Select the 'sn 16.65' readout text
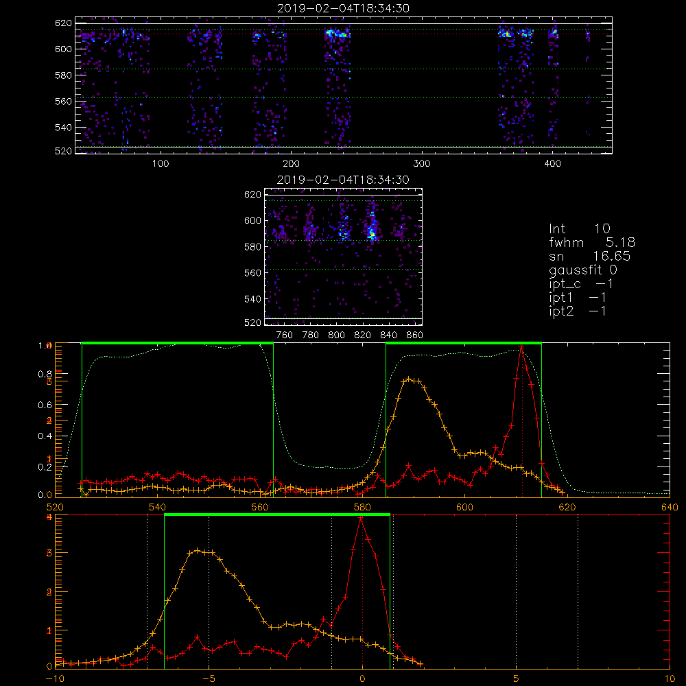686x686 pixels. click(589, 257)
